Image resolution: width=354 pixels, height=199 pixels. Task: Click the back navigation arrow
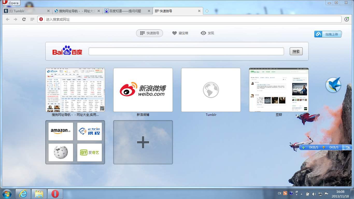pyautogui.click(x=8, y=19)
